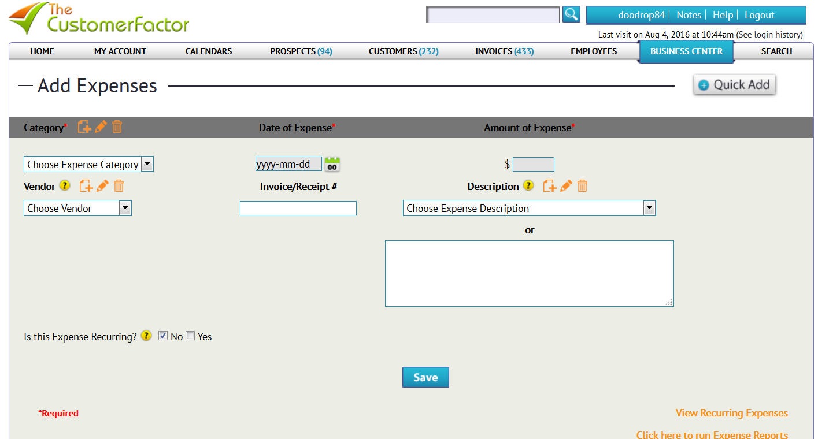818x439 pixels.
Task: Open the Choose Expense Category dropdown
Action: pos(88,165)
